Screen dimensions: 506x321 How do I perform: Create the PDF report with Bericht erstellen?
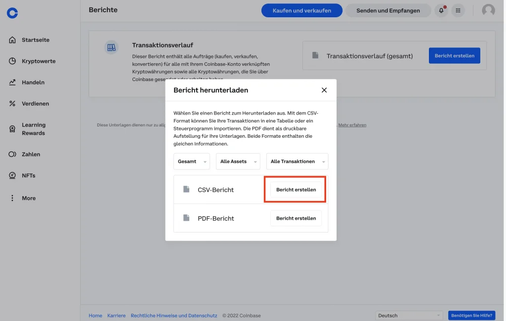pyautogui.click(x=295, y=218)
